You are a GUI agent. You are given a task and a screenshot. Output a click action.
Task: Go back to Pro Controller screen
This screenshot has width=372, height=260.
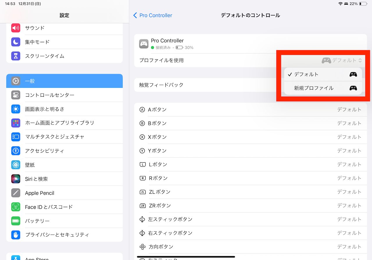click(x=153, y=15)
